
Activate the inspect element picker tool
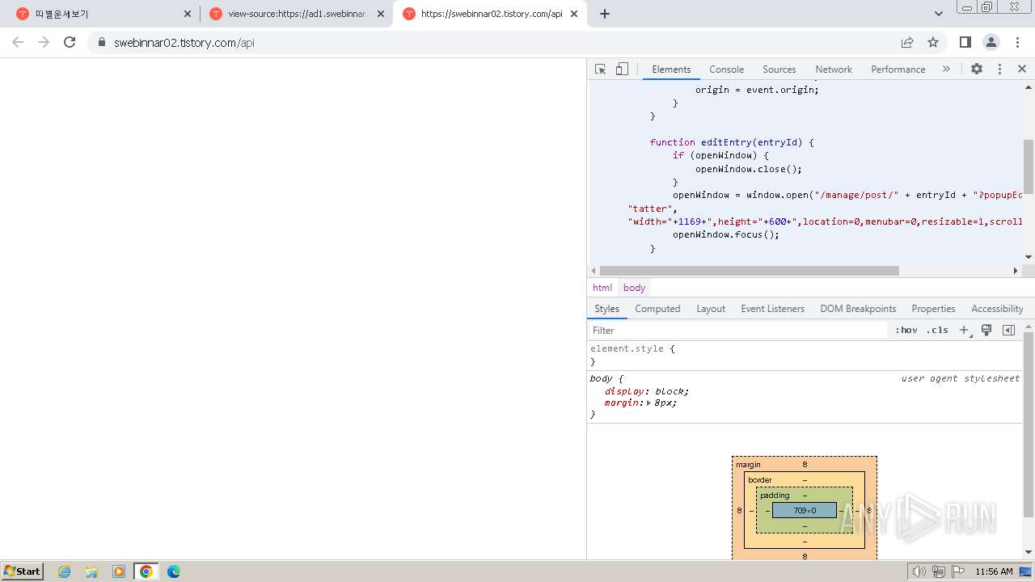600,70
